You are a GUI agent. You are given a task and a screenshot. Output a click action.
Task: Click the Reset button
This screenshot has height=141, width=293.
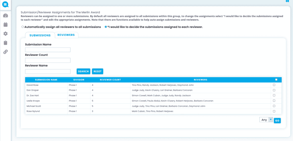[x=98, y=71]
